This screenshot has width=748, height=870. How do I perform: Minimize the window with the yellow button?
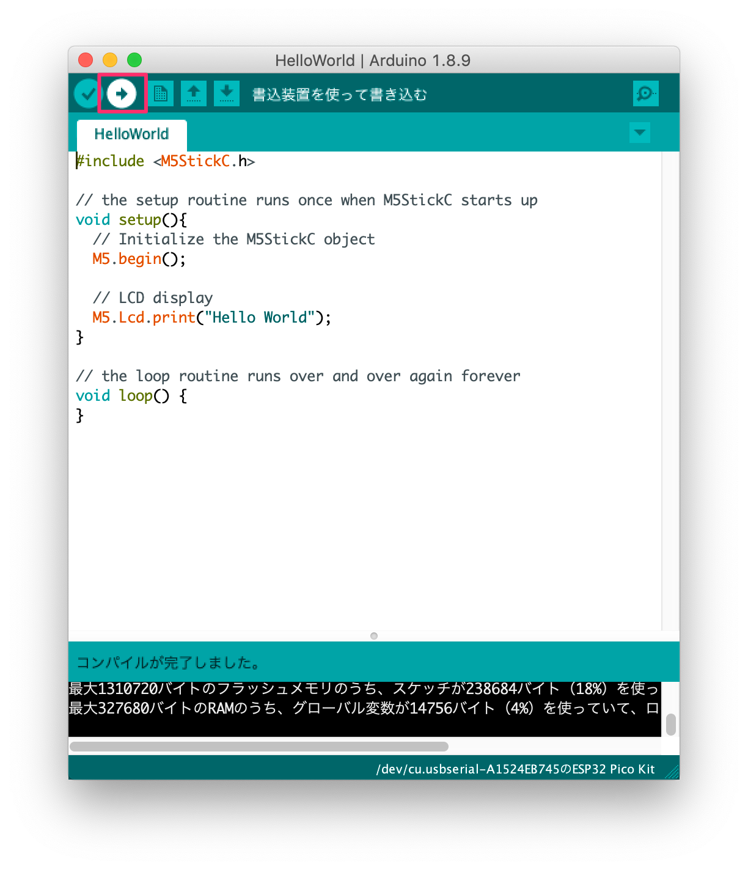pos(110,60)
